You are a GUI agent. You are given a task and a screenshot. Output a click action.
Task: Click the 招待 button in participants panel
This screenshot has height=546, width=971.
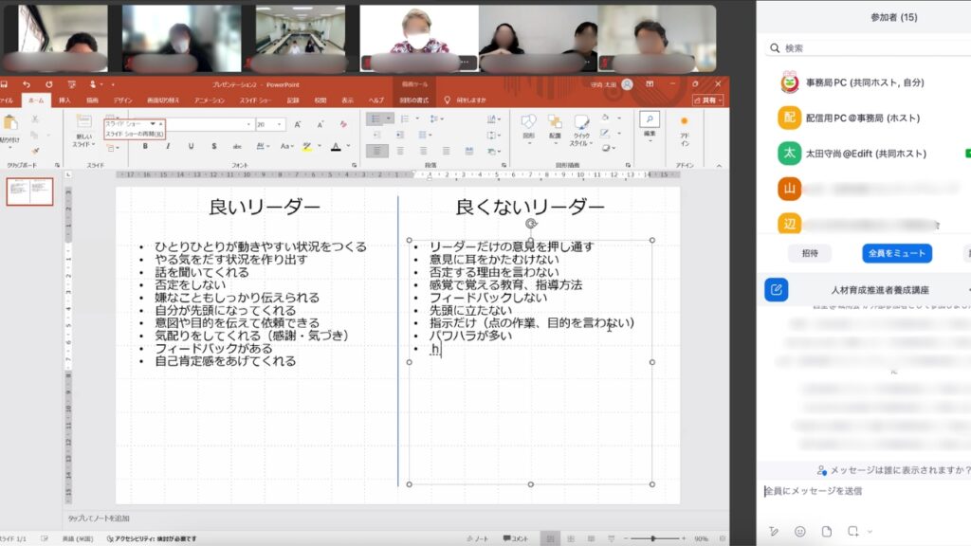coord(810,253)
